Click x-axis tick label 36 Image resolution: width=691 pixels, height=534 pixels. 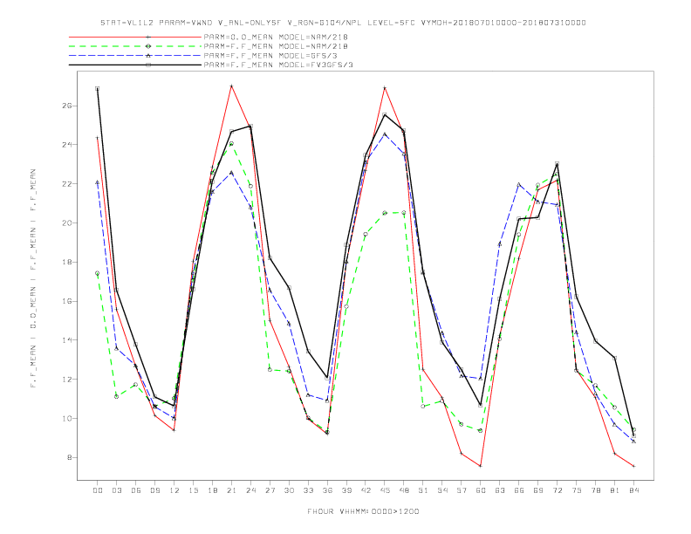click(327, 490)
